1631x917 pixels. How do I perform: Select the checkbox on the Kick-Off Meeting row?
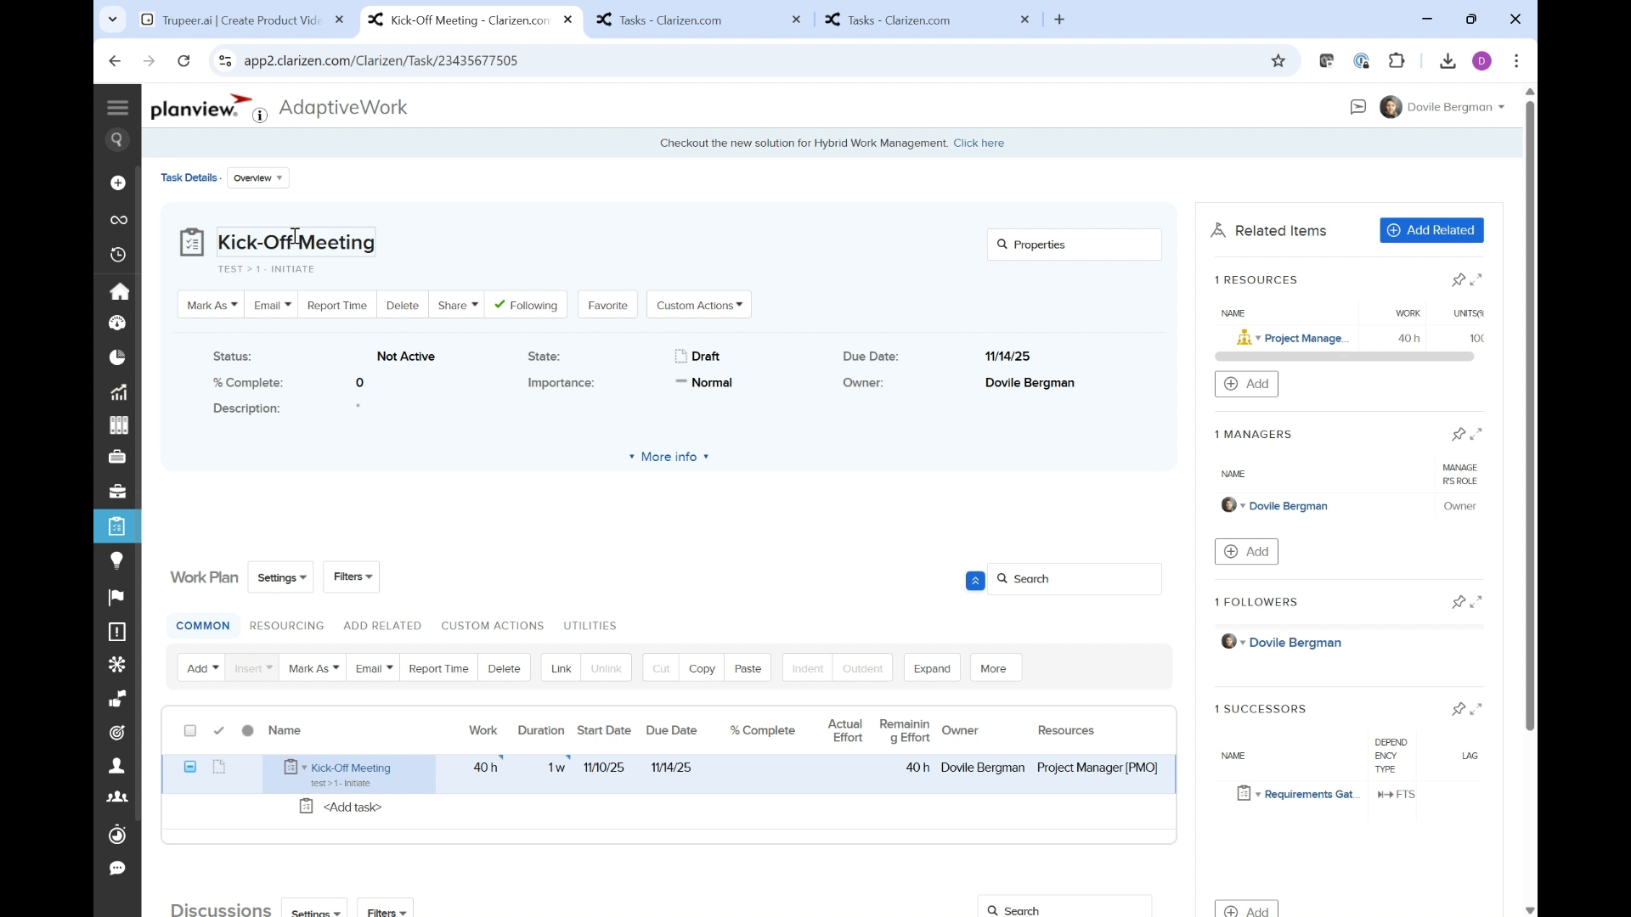[x=189, y=767]
